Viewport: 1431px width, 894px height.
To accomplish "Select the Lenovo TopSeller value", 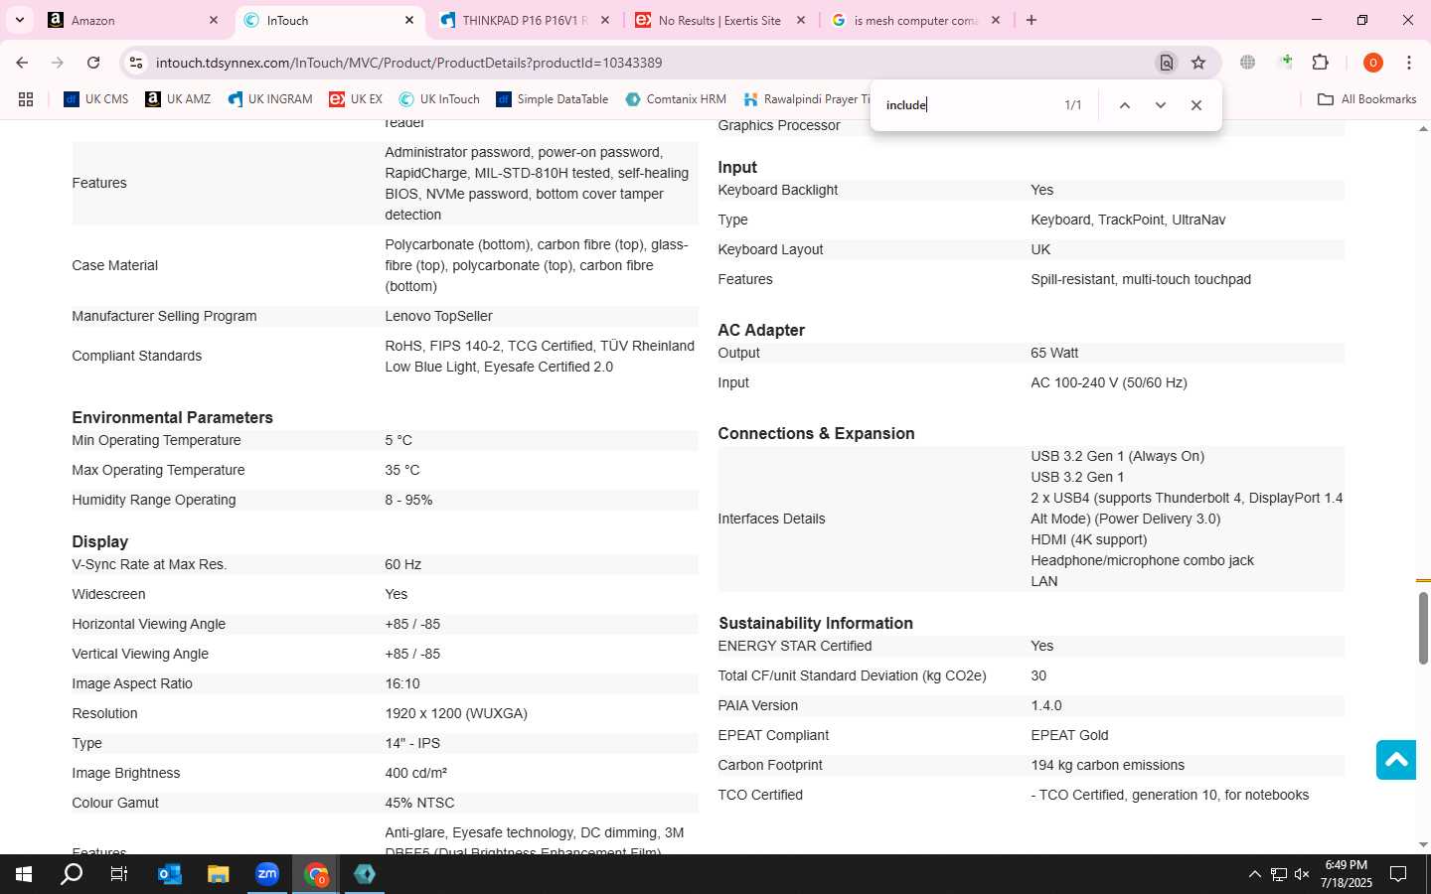I will tap(438, 316).
